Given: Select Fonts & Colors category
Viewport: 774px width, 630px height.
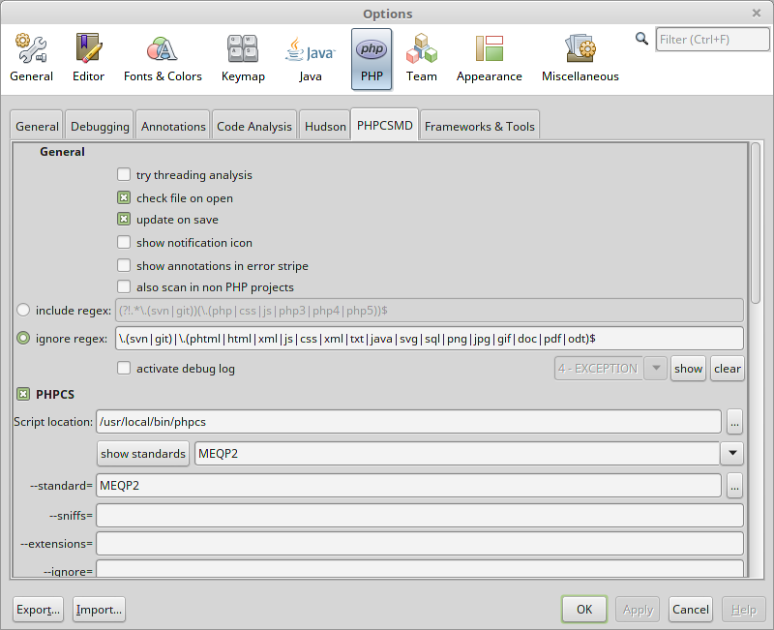Looking at the screenshot, I should coord(163,58).
